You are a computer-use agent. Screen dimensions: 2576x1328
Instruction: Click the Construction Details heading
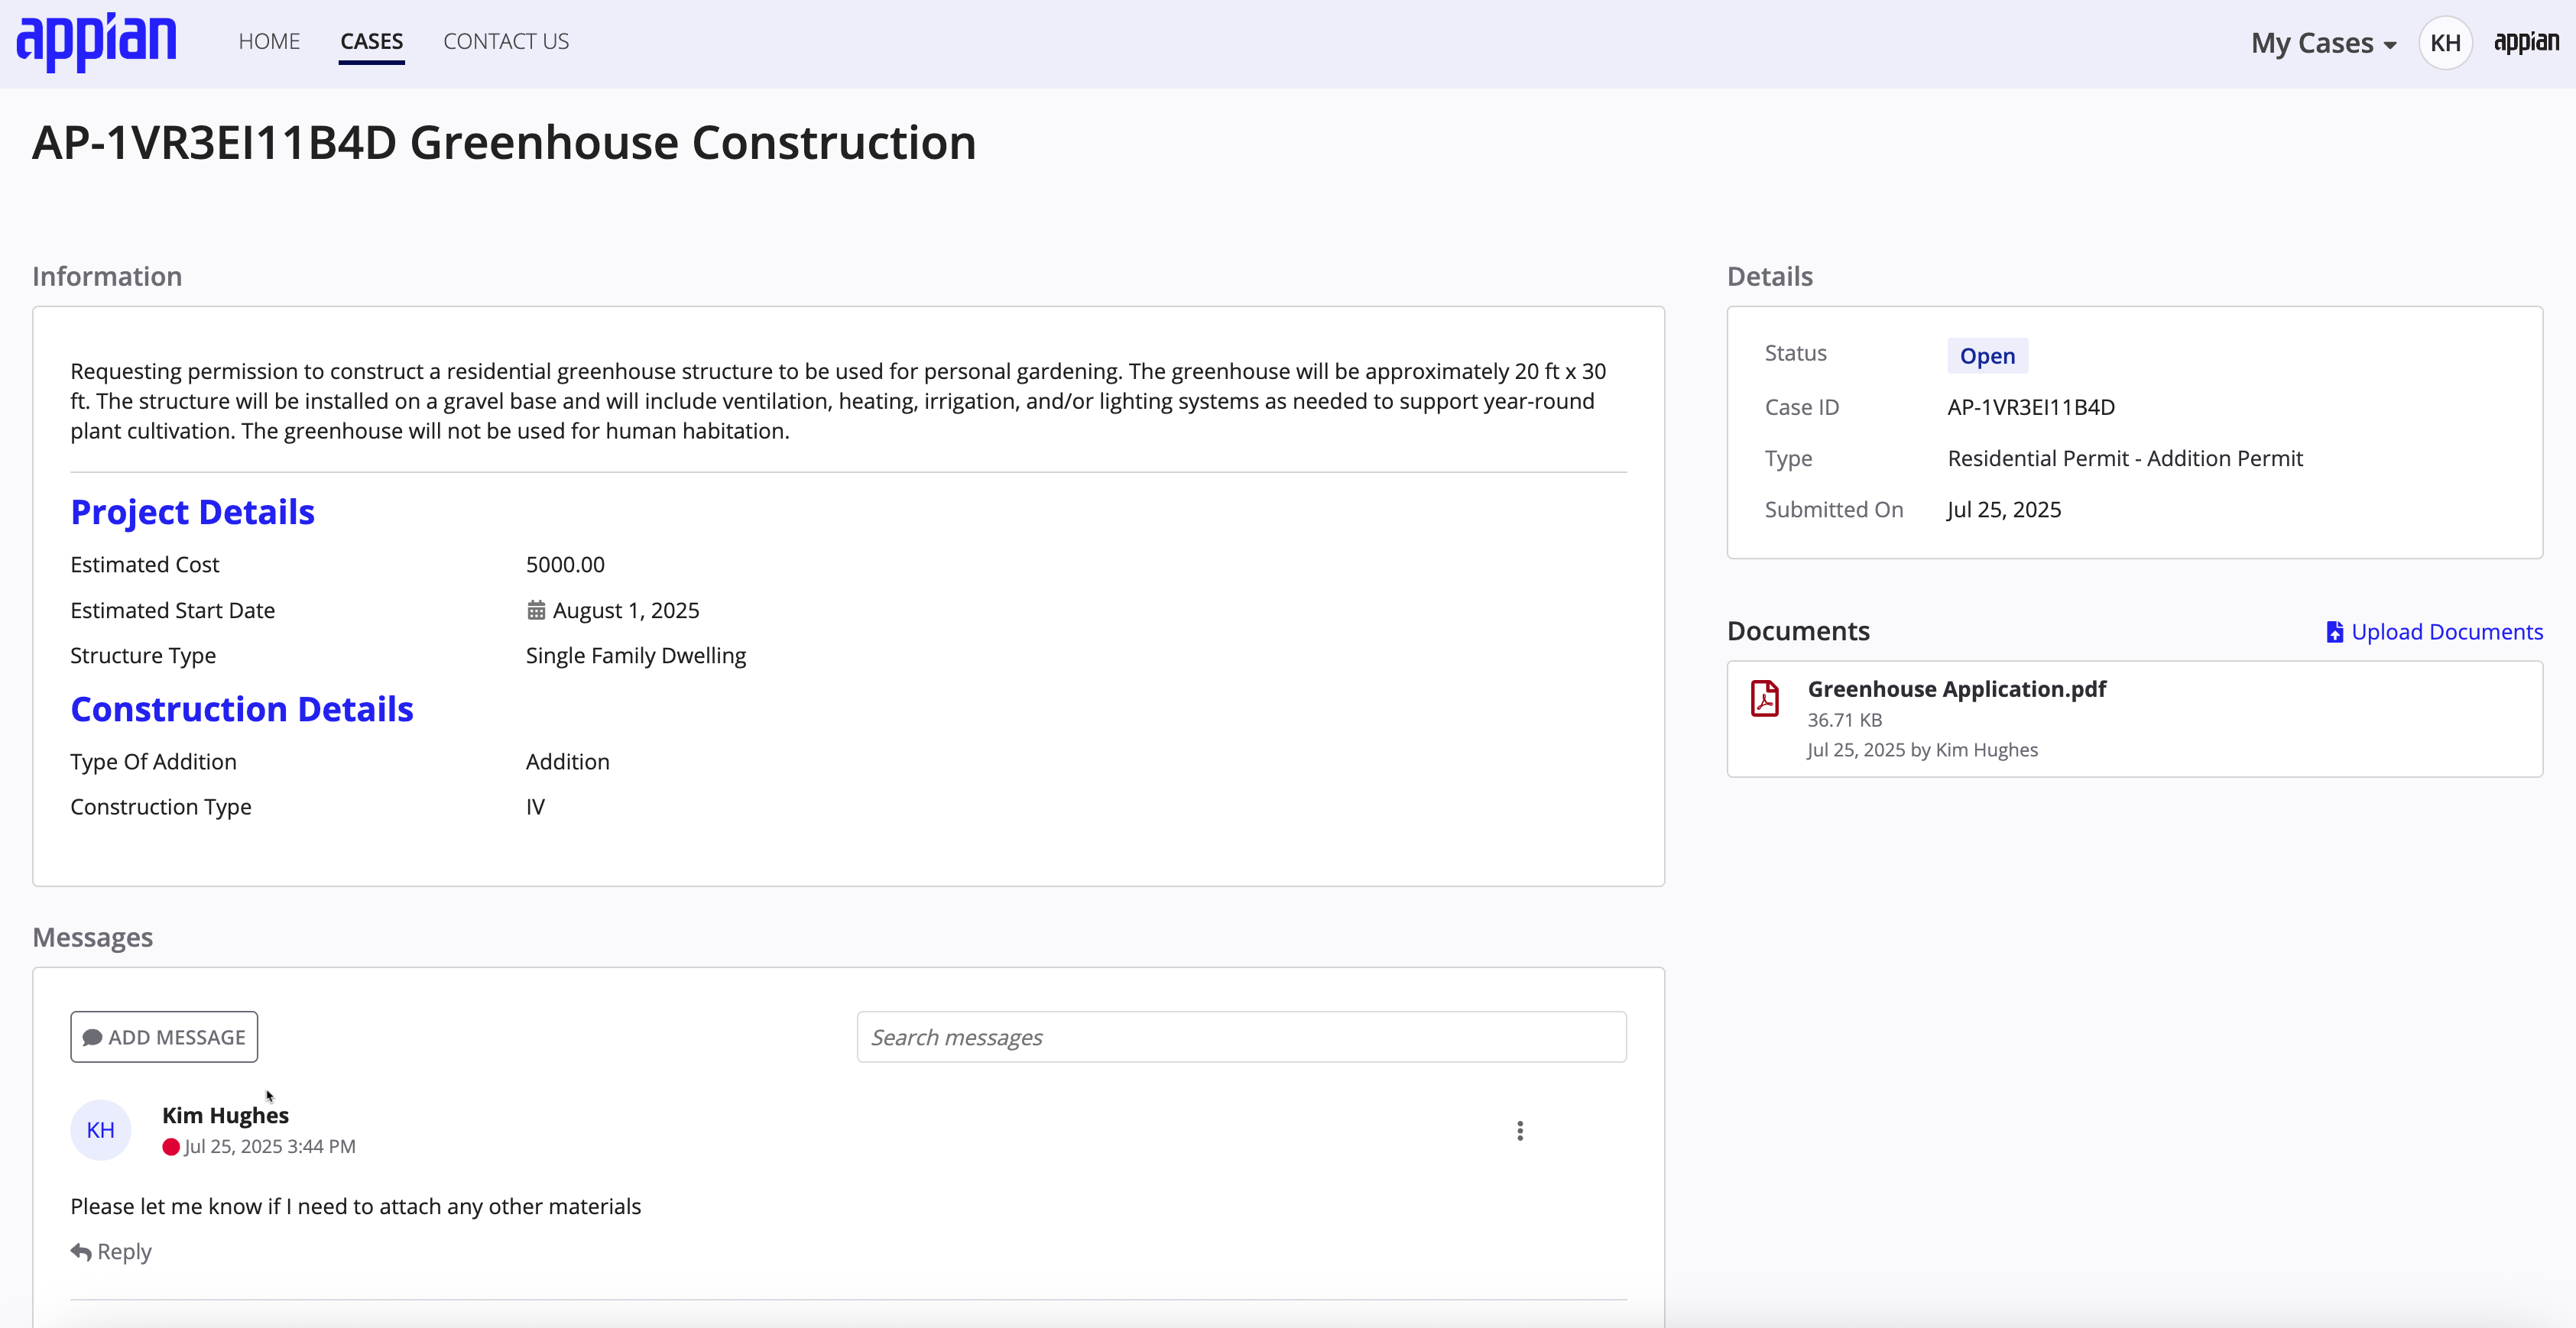241,708
